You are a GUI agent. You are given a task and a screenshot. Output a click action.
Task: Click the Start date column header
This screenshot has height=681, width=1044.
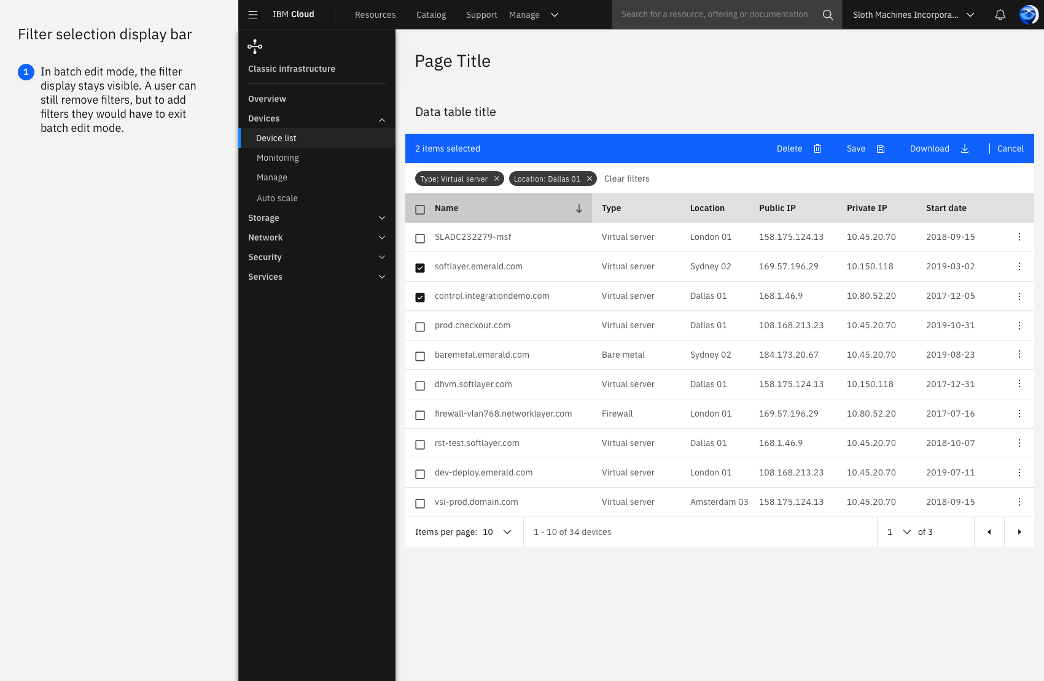(946, 208)
